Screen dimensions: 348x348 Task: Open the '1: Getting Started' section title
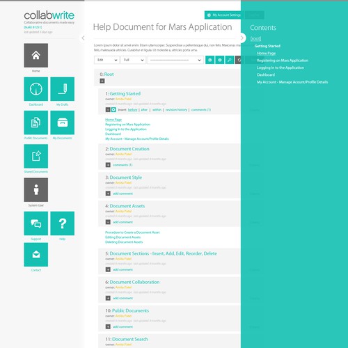tap(123, 94)
